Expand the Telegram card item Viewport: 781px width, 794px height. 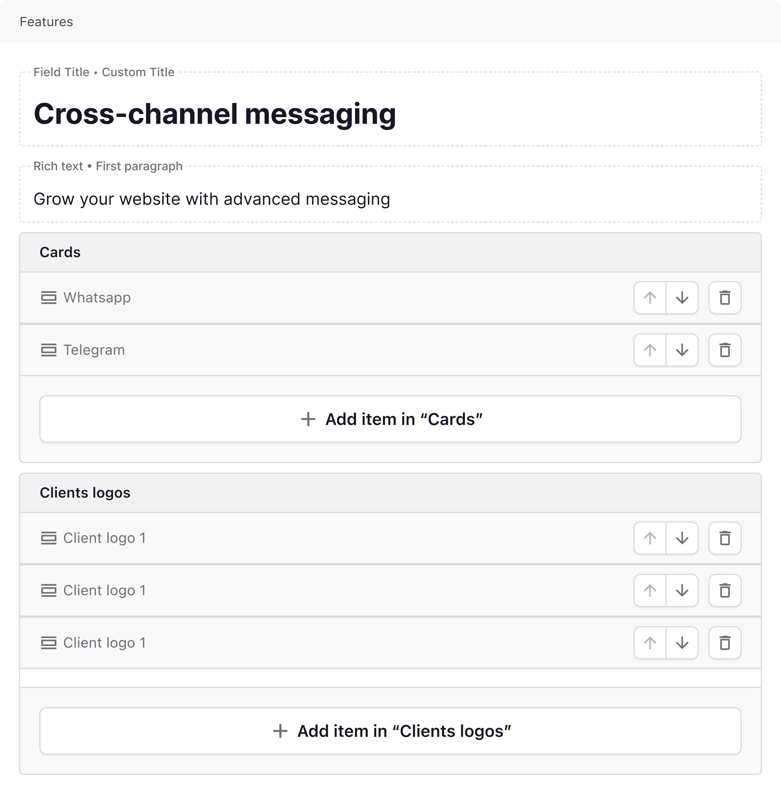tap(94, 350)
